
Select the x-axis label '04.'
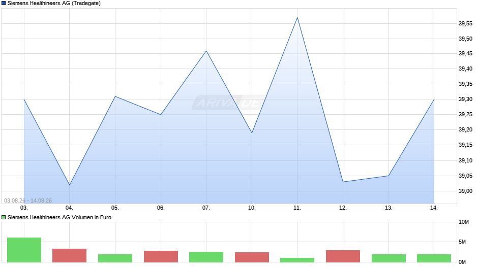point(69,208)
